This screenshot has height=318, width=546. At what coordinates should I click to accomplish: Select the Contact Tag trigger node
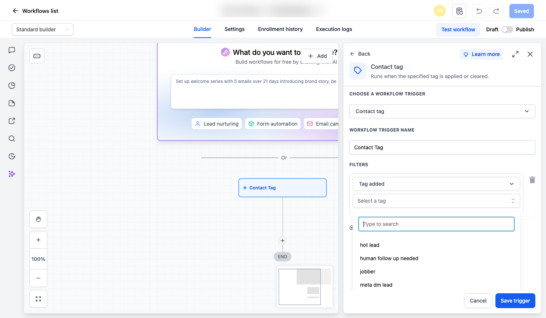(283, 188)
